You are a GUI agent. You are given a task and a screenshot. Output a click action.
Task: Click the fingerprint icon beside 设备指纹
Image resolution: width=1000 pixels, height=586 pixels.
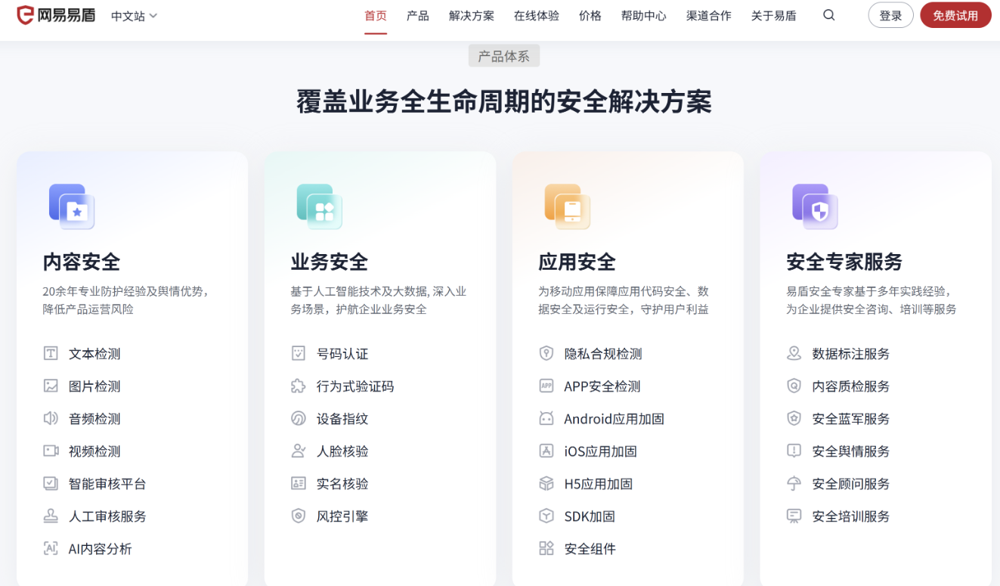click(299, 419)
